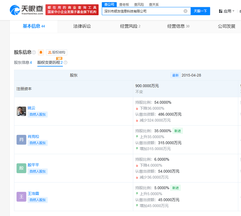Click the orange bell alert icon
This screenshot has height=216, width=241.
(x=41, y=52)
